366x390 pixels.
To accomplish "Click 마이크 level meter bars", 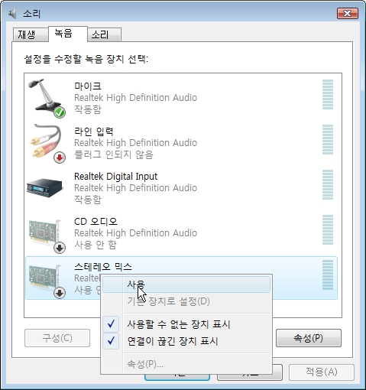I will 328,94.
